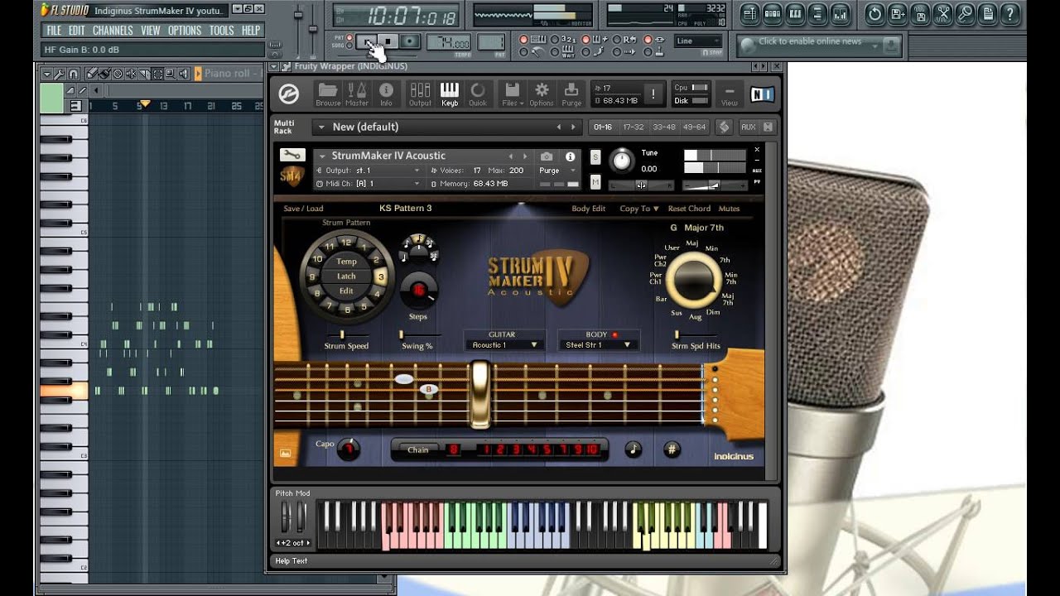Open the FL Studio Piano Roll button
Image resolution: width=1060 pixels, height=596 pixels.
tap(796, 13)
